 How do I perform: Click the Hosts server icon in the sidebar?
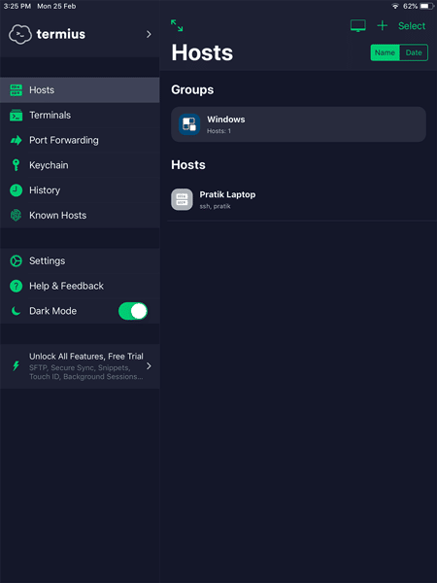[16, 90]
